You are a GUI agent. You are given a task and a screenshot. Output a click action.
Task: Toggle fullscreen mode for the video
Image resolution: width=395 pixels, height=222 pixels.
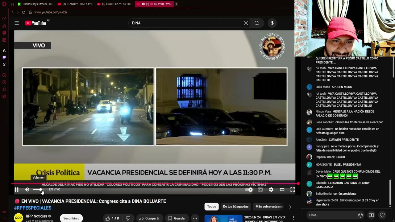293,190
